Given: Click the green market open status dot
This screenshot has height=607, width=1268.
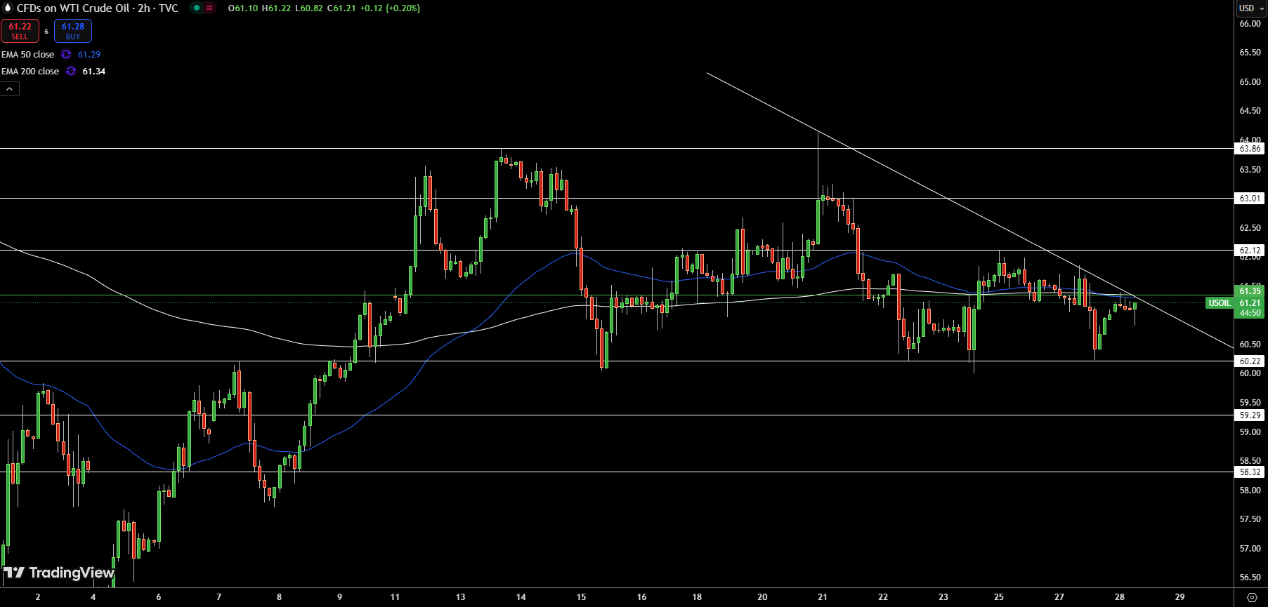Looking at the screenshot, I should click(197, 8).
